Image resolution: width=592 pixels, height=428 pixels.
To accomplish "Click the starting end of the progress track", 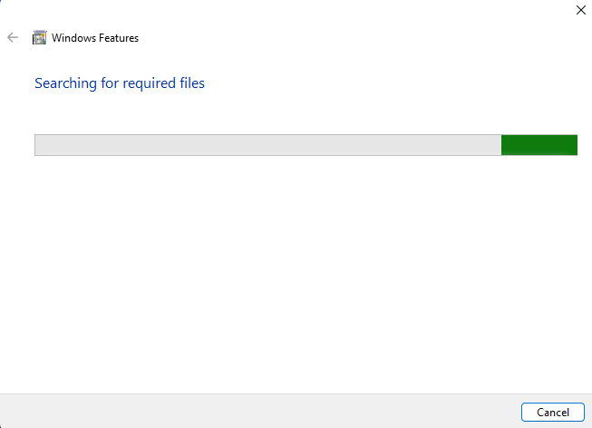I will point(38,145).
